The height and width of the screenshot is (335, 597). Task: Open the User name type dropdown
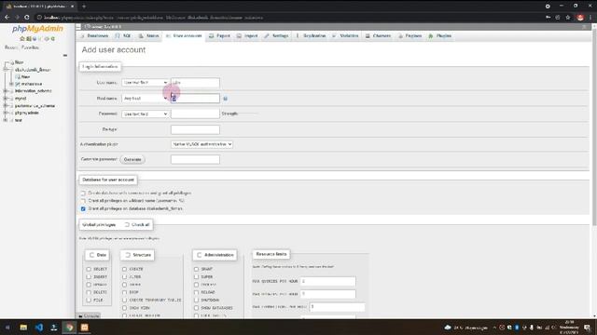[x=146, y=83]
